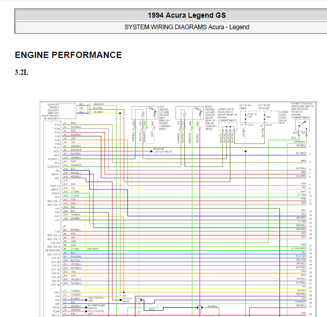Click pin 'B3 RED' on the connector
The height and width of the screenshot is (317, 327).
point(70,233)
